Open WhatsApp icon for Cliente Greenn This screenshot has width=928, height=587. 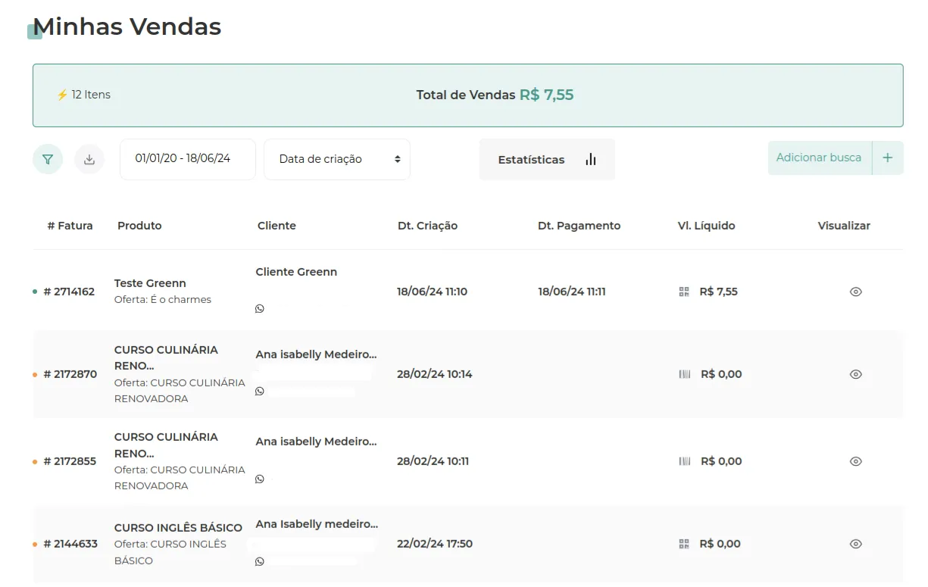[x=260, y=308]
